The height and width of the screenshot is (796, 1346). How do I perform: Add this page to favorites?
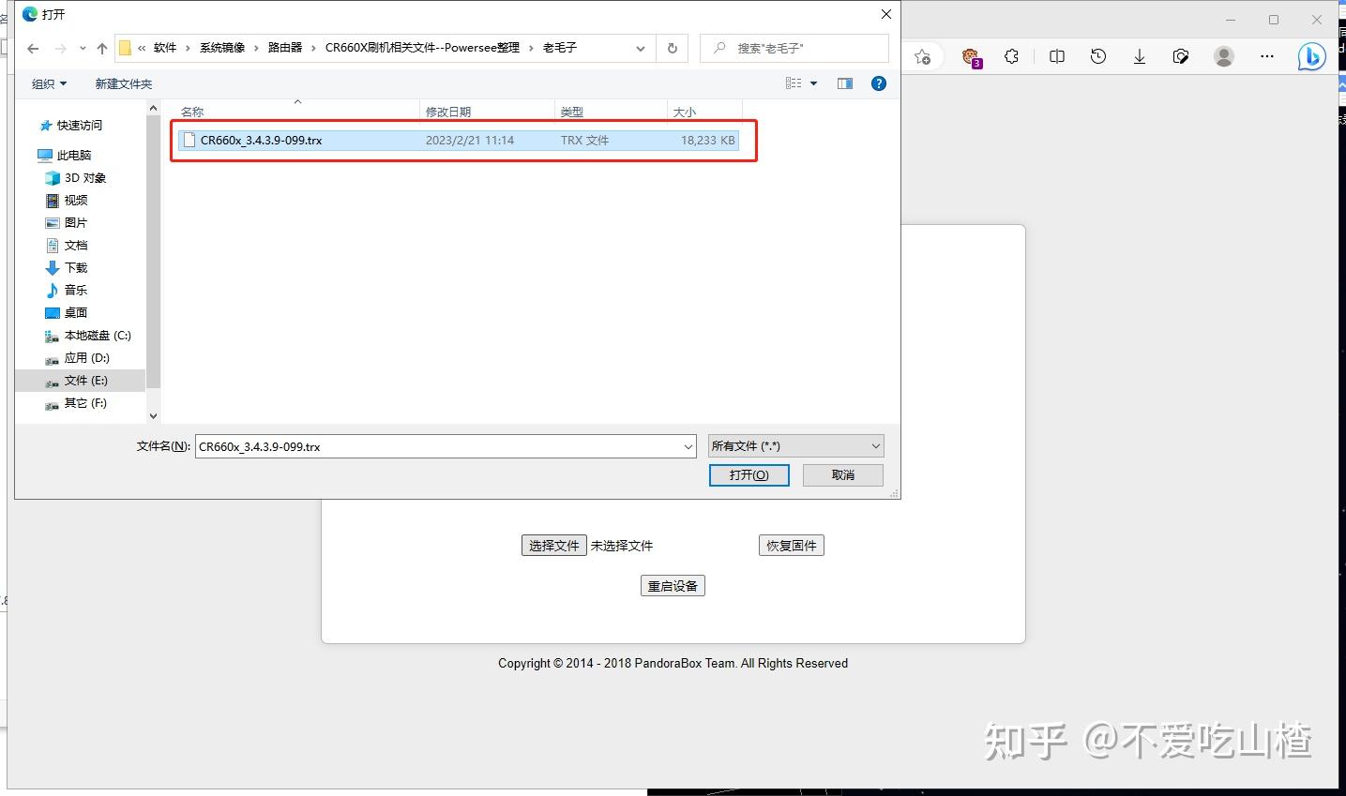pyautogui.click(x=923, y=56)
